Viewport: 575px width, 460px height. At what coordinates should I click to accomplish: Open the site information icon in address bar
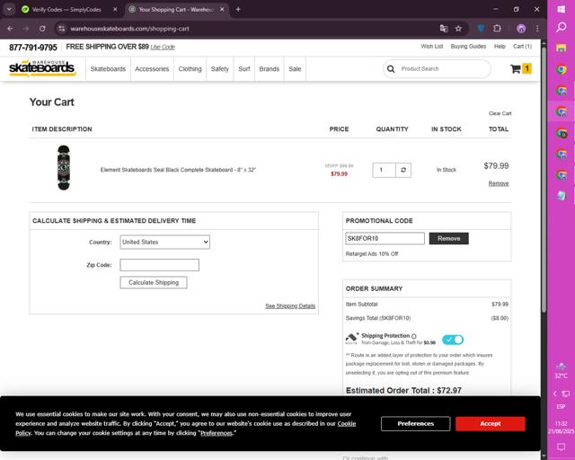[62, 29]
